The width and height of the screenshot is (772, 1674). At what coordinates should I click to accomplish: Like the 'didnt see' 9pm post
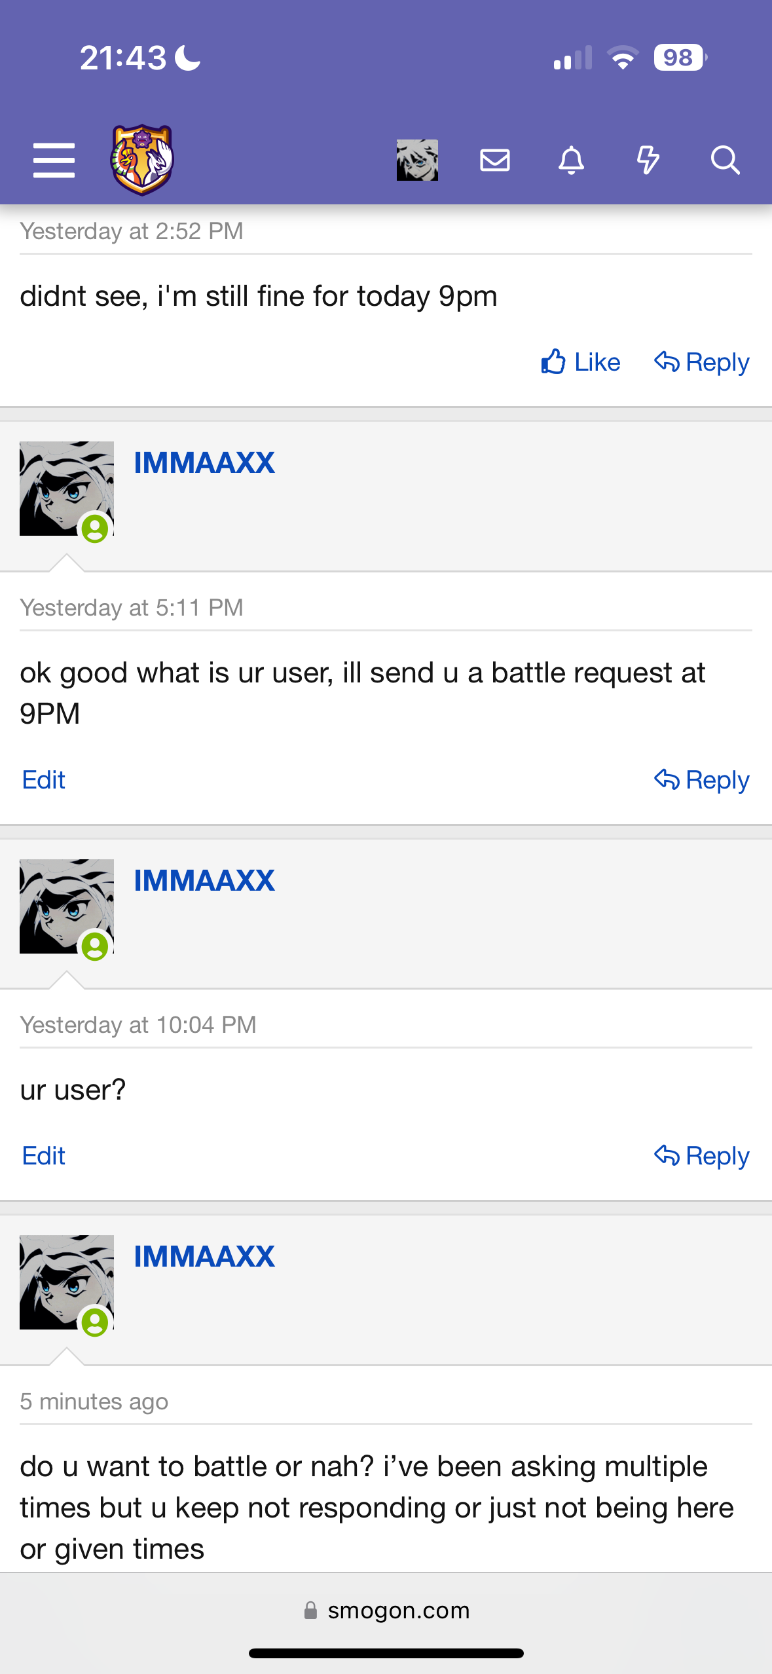(581, 362)
